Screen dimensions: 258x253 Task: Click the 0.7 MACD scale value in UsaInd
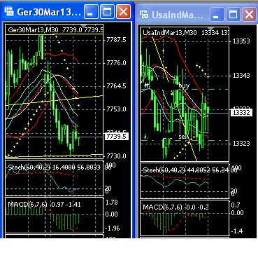236,205
